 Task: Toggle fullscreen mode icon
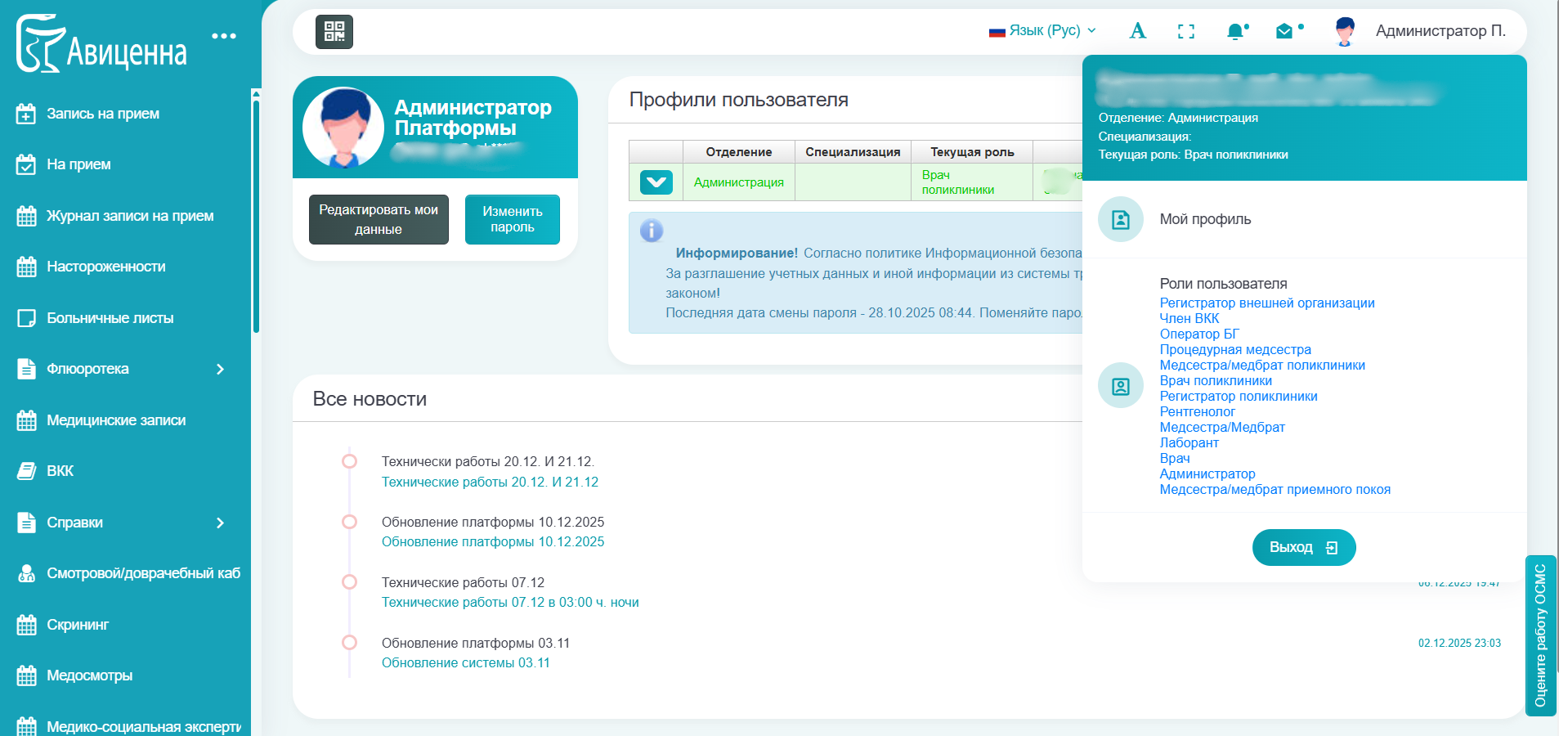1185,32
